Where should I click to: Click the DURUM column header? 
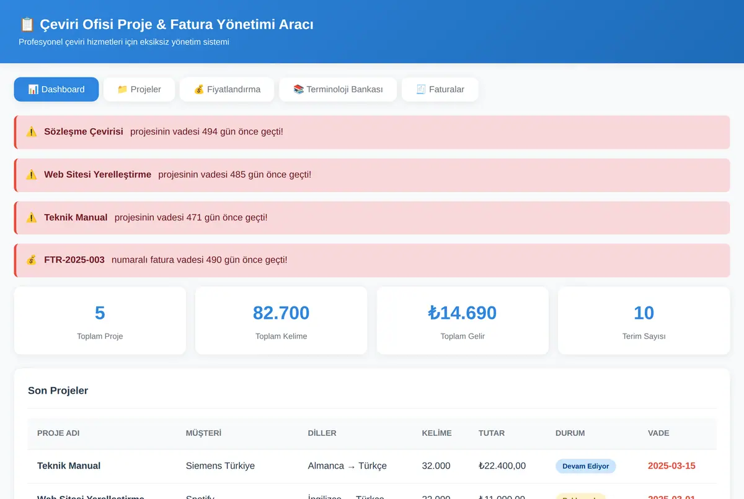point(570,433)
